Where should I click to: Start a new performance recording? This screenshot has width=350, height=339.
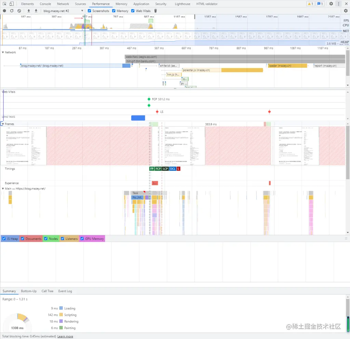[x=4, y=11]
